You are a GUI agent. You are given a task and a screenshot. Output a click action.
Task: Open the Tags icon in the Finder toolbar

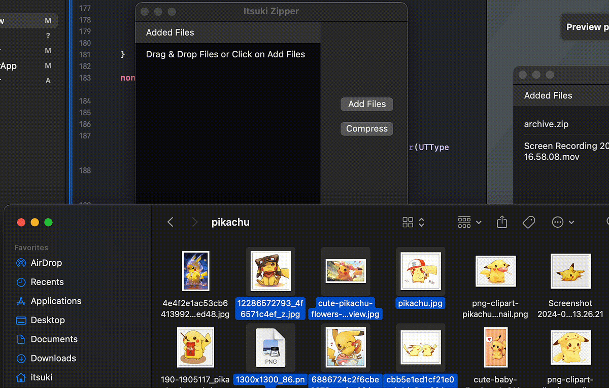point(529,222)
